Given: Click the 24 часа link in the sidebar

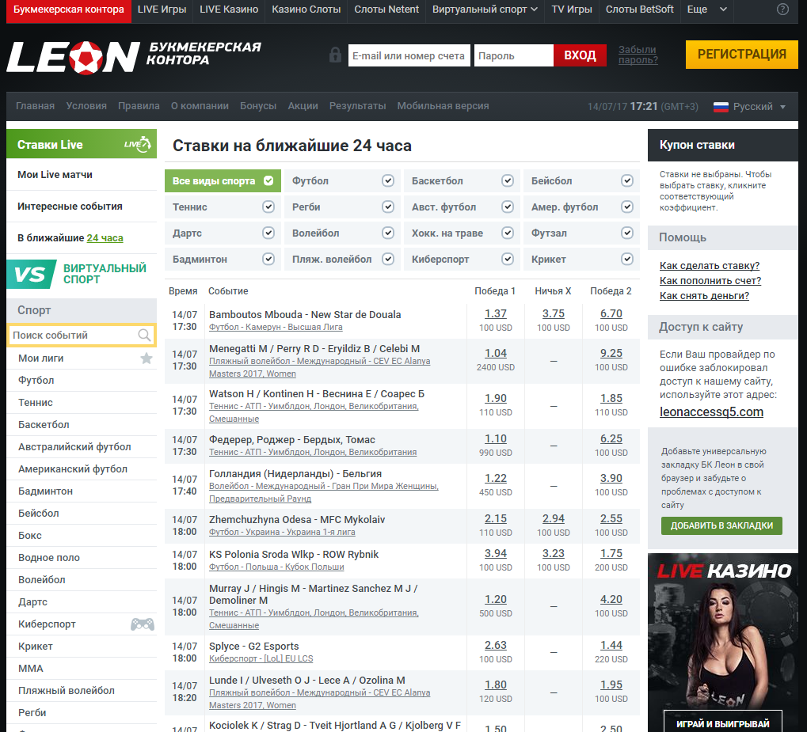Looking at the screenshot, I should (105, 237).
